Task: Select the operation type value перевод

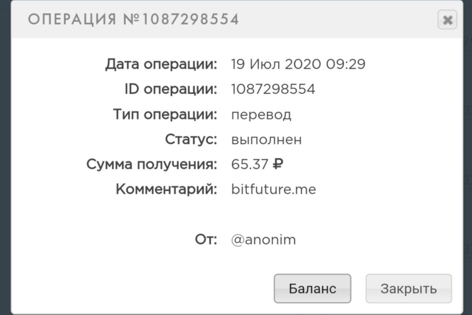Action: [x=261, y=115]
